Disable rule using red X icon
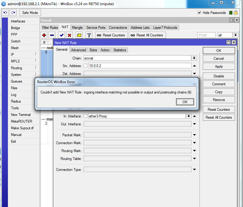The height and width of the screenshot is (207, 243). (x=70, y=35)
